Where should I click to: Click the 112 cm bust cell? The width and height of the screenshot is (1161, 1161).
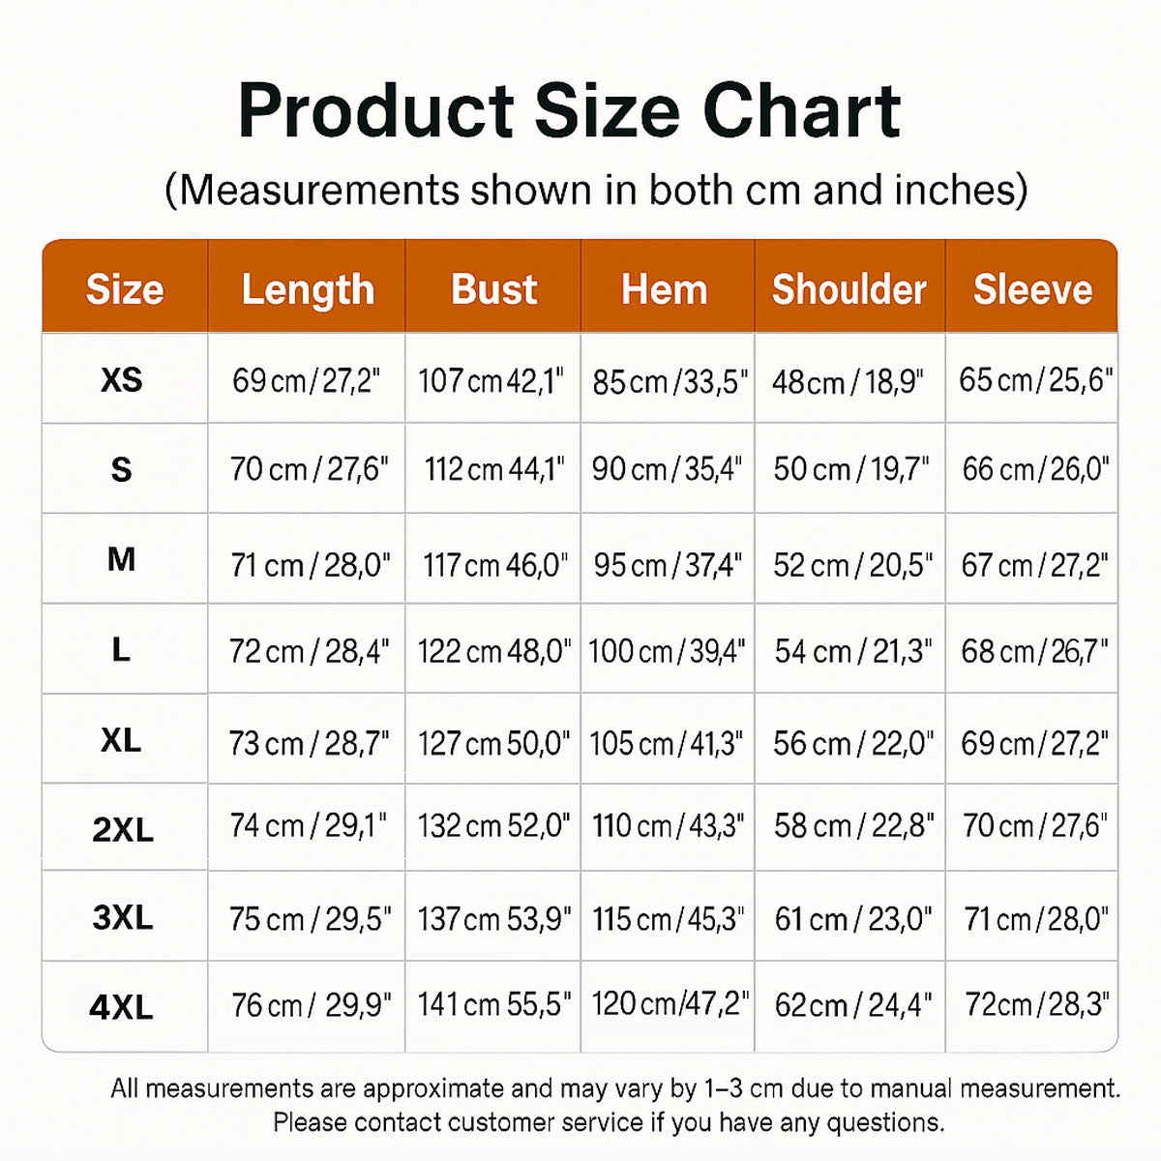point(493,469)
